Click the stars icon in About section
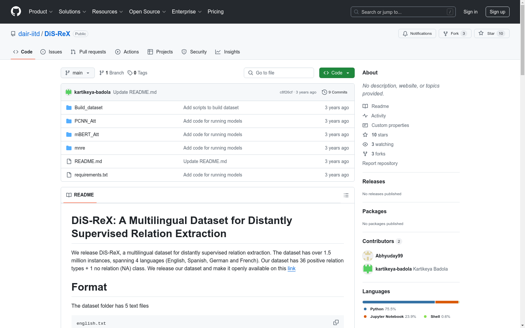 point(365,135)
